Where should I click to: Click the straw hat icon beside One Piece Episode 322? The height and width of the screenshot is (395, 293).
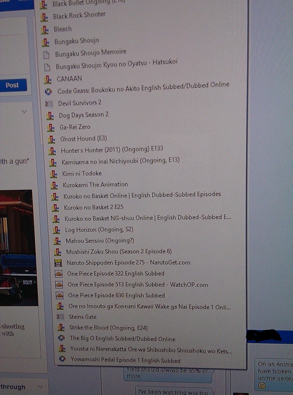[x=59, y=274]
